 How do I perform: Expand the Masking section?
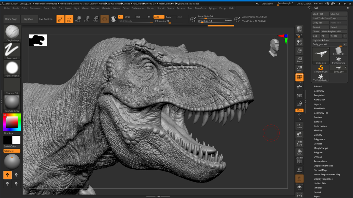(318, 130)
